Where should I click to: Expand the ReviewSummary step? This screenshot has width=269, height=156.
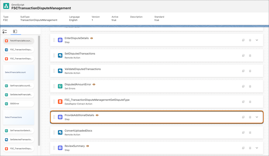coord(257,148)
